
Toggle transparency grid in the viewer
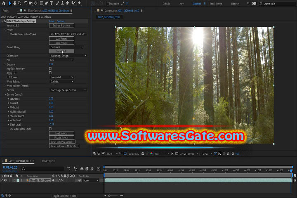(x=177, y=154)
